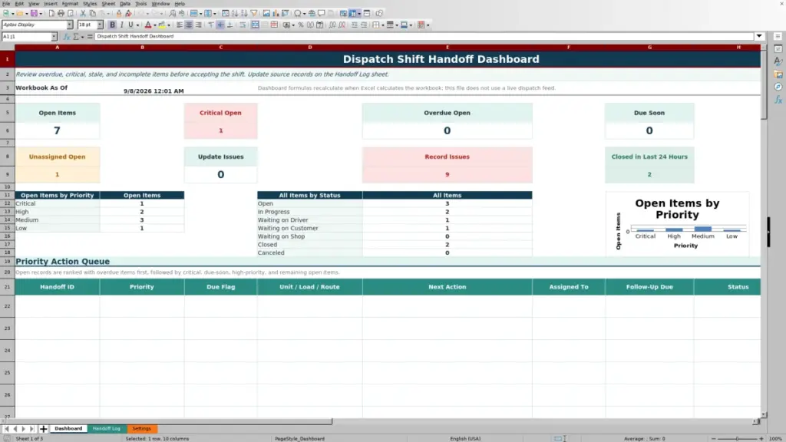The height and width of the screenshot is (442, 786).
Task: Go to the first sheet arrow
Action: 6,428
